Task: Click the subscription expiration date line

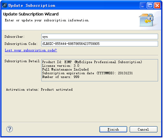Action: pos(87,73)
